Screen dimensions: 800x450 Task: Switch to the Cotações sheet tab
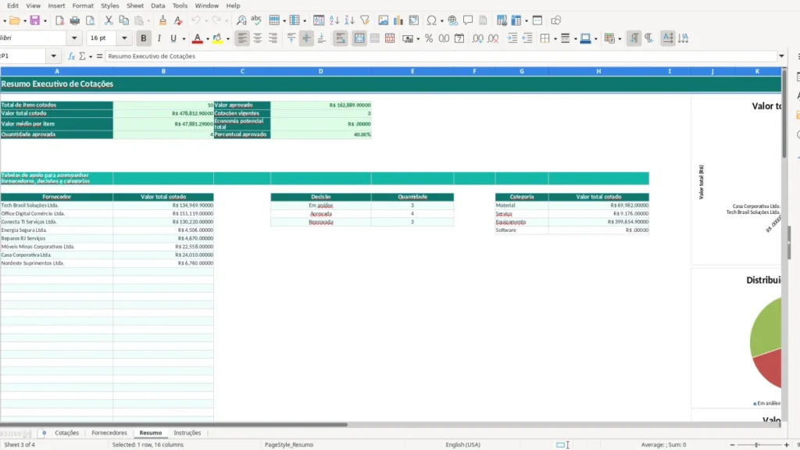coord(67,433)
